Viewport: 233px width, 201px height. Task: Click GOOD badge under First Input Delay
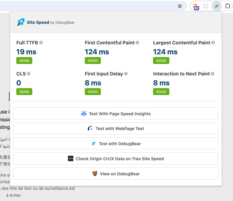tap(93, 92)
